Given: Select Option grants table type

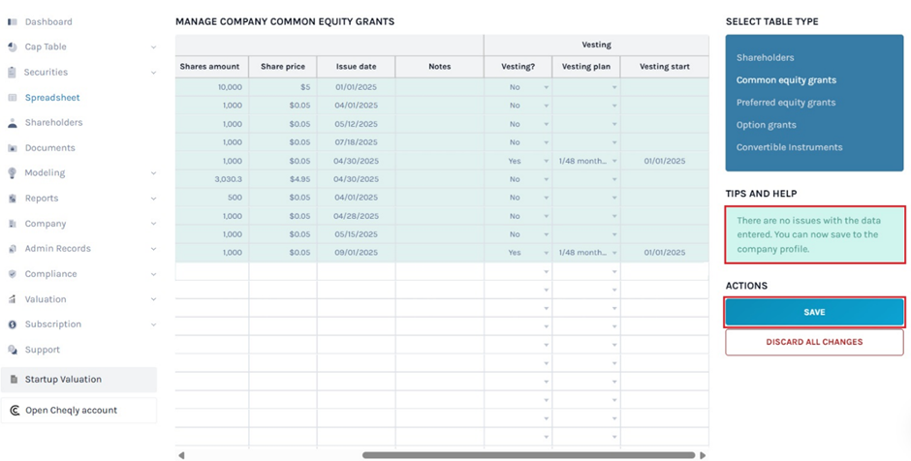Looking at the screenshot, I should tap(766, 125).
